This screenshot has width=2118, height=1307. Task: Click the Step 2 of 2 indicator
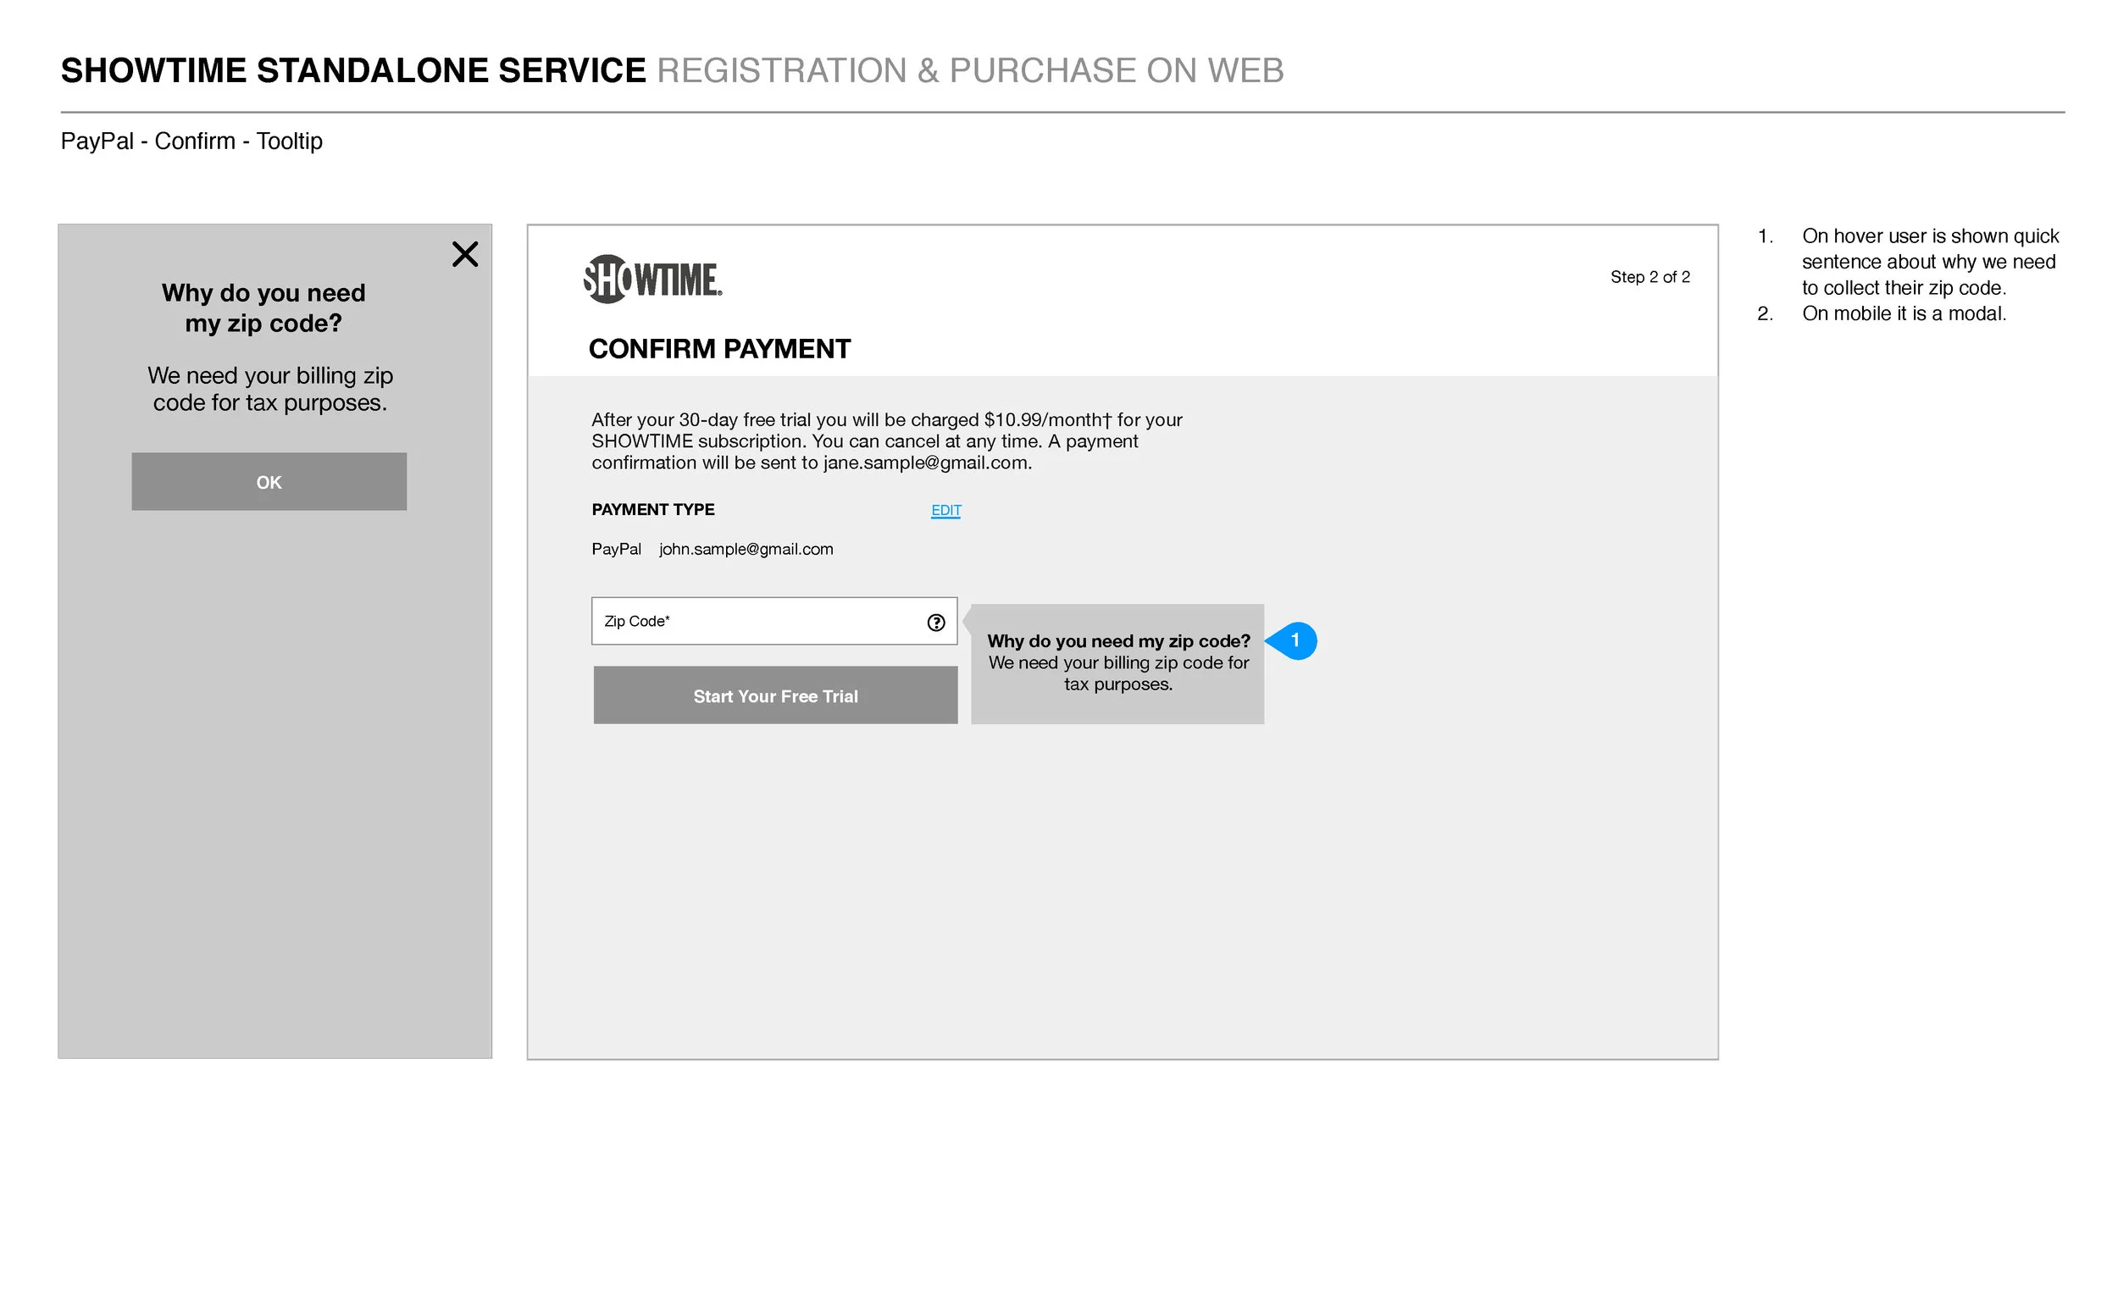pos(1649,277)
